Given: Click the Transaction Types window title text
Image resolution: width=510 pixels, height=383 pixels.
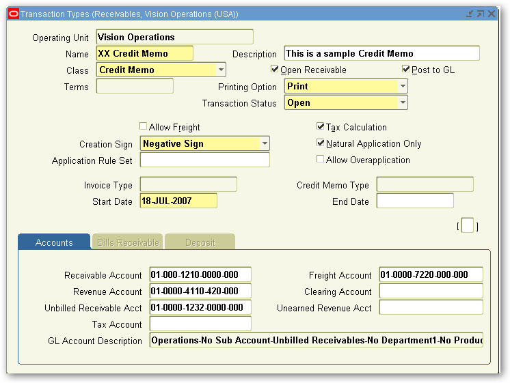Looking at the screenshot, I should click(x=129, y=14).
